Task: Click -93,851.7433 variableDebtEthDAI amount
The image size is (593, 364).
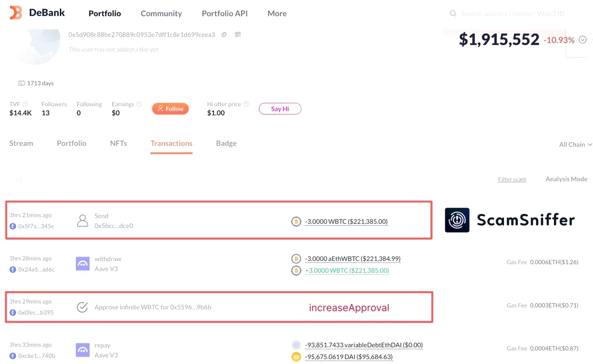Action: pyautogui.click(x=364, y=345)
